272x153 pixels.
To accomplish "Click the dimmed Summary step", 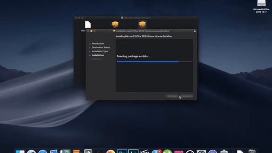I will [x=96, y=59].
